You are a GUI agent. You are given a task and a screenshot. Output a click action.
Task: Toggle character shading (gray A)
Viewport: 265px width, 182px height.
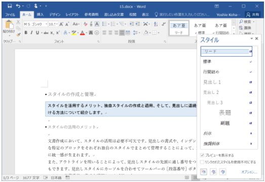click(x=91, y=33)
